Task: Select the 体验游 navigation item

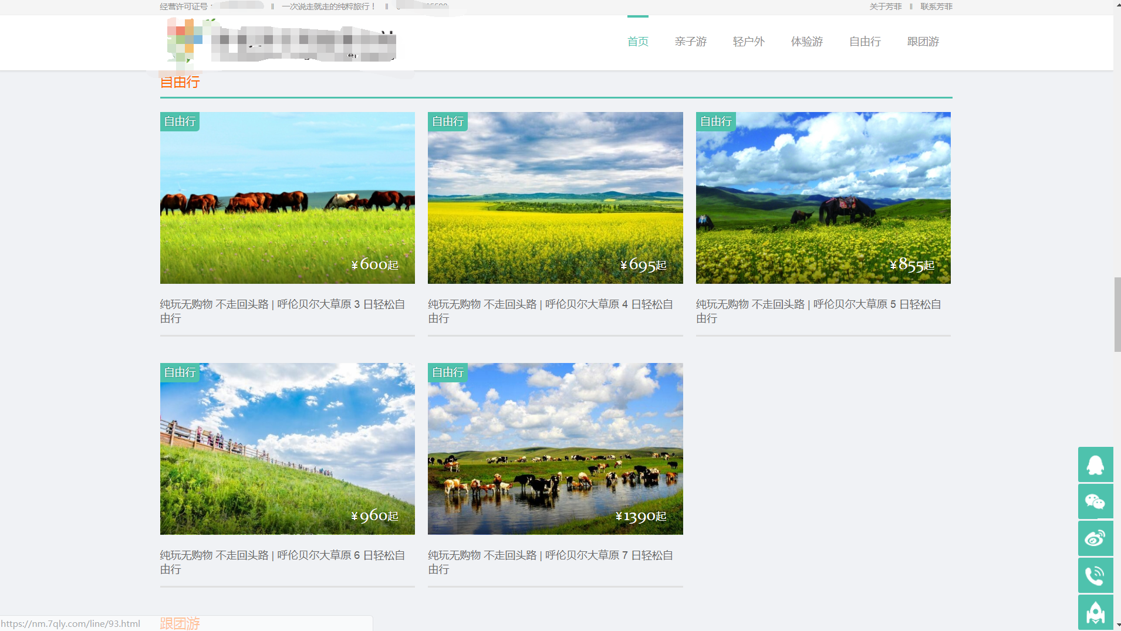Action: (807, 42)
